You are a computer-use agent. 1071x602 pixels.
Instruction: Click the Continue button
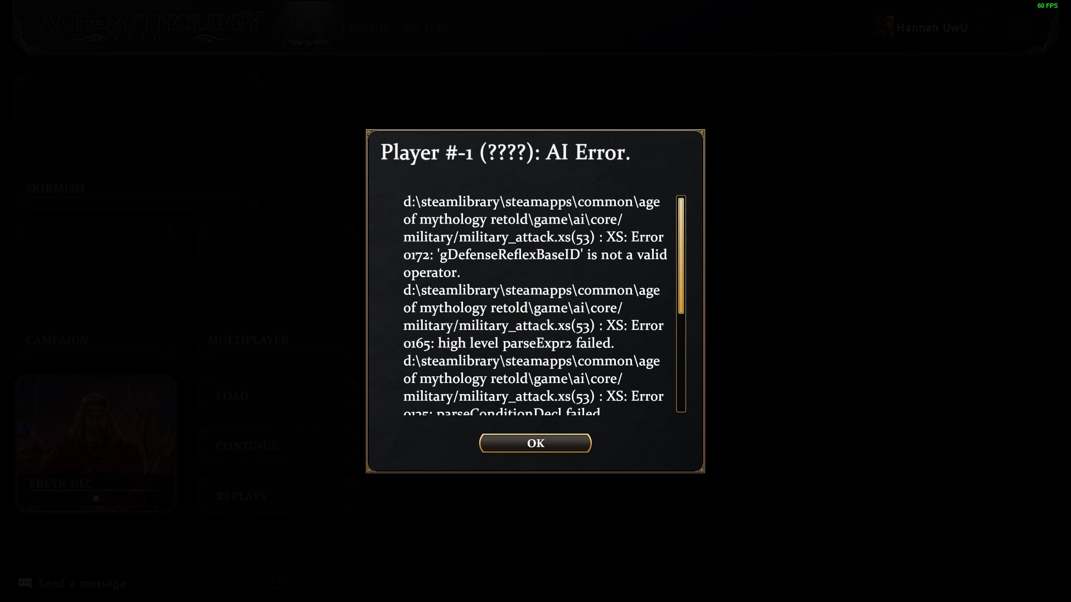277,446
